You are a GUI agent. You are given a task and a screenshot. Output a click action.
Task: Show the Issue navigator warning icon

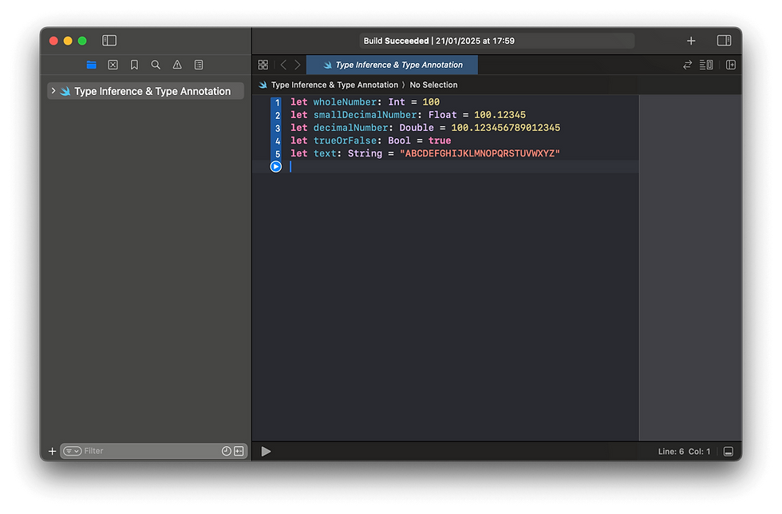[177, 65]
